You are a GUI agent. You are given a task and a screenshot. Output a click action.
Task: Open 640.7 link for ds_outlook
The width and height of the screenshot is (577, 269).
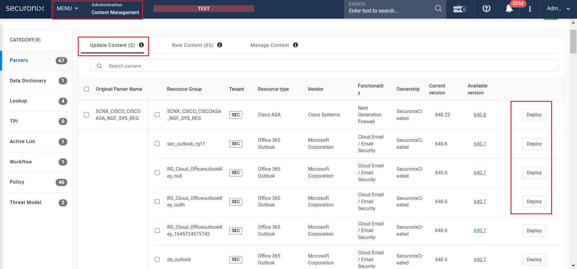click(x=480, y=259)
